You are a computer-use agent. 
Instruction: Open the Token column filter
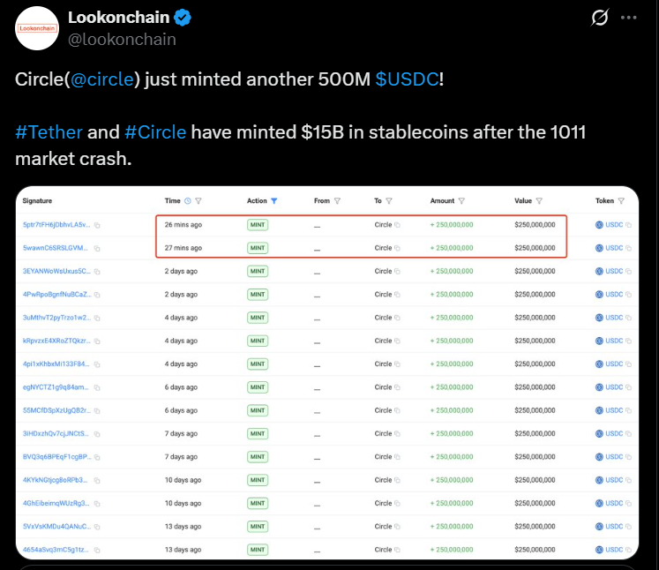tap(622, 201)
